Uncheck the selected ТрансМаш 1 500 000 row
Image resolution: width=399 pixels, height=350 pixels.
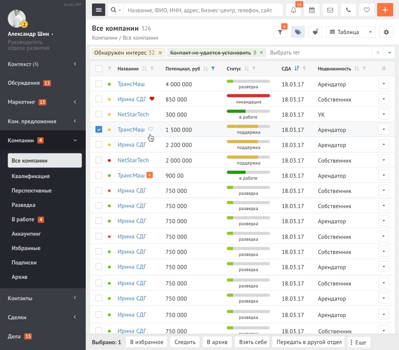pyautogui.click(x=99, y=129)
